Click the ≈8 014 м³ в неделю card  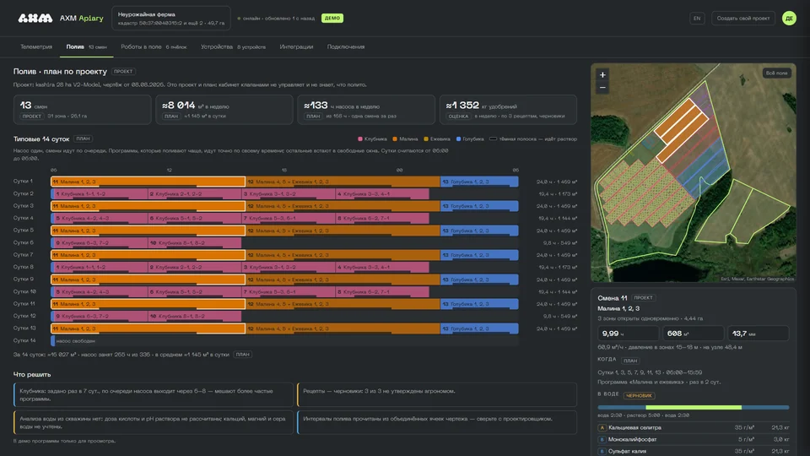(x=224, y=110)
